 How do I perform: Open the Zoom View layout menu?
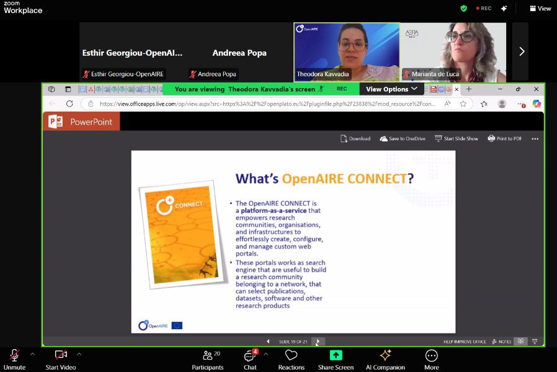540,9
